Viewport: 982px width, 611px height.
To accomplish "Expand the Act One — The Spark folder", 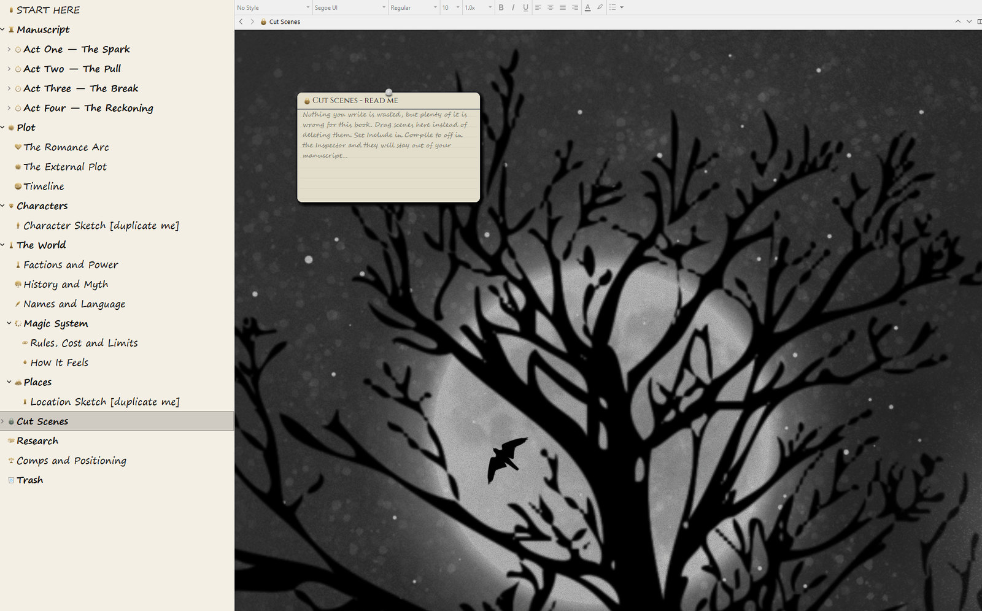I will [x=9, y=49].
